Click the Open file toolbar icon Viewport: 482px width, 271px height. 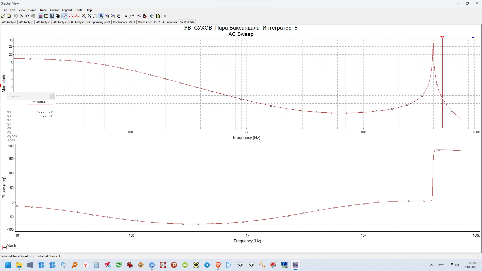(x=3, y=16)
